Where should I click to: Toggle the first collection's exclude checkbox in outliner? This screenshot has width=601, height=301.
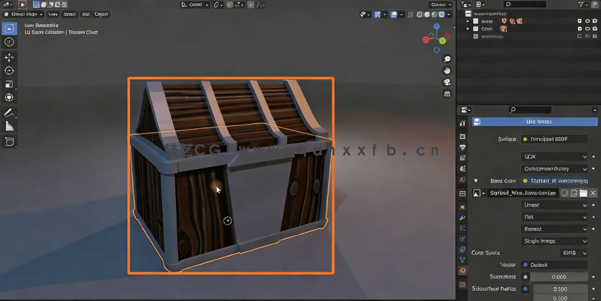pyautogui.click(x=579, y=21)
